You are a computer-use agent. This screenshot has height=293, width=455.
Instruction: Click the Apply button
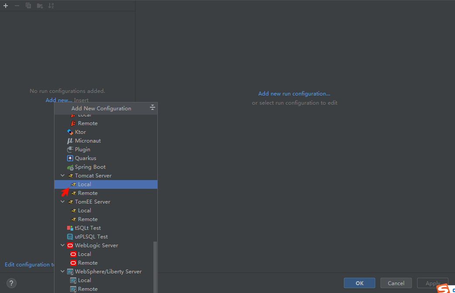coord(433,283)
